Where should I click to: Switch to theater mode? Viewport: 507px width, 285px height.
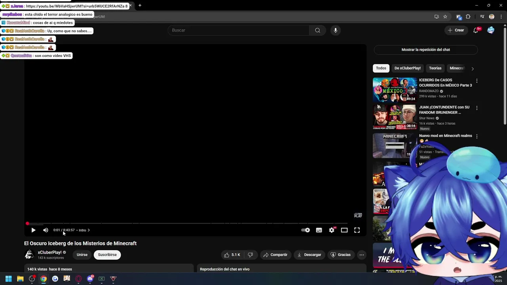pos(344,230)
